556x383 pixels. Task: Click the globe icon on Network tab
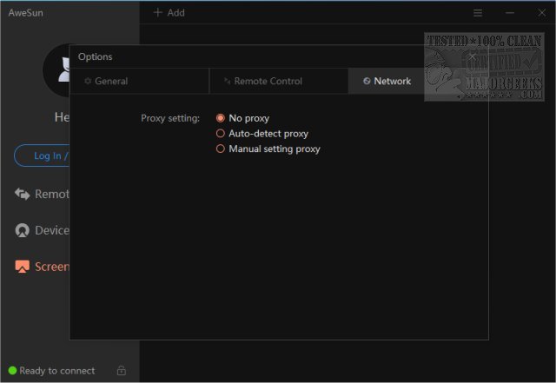367,82
